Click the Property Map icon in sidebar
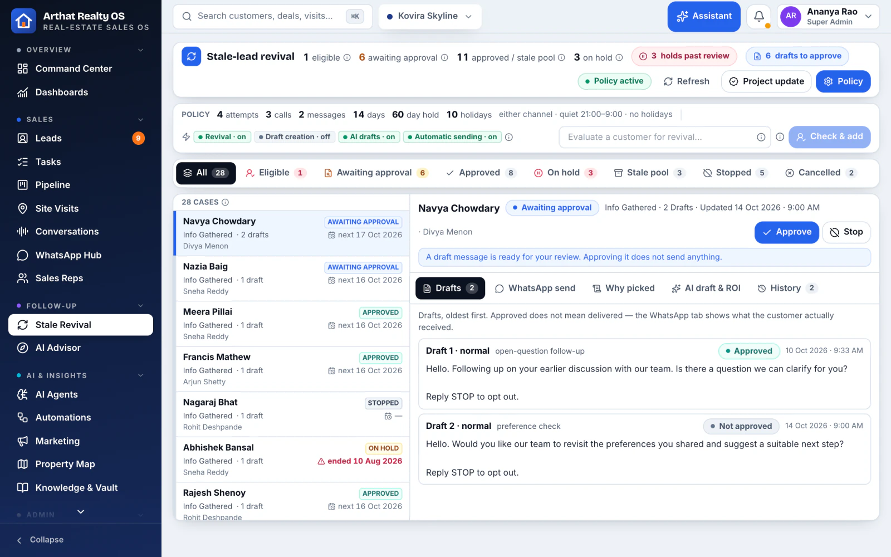Viewport: 891px width, 557px height. 23,464
